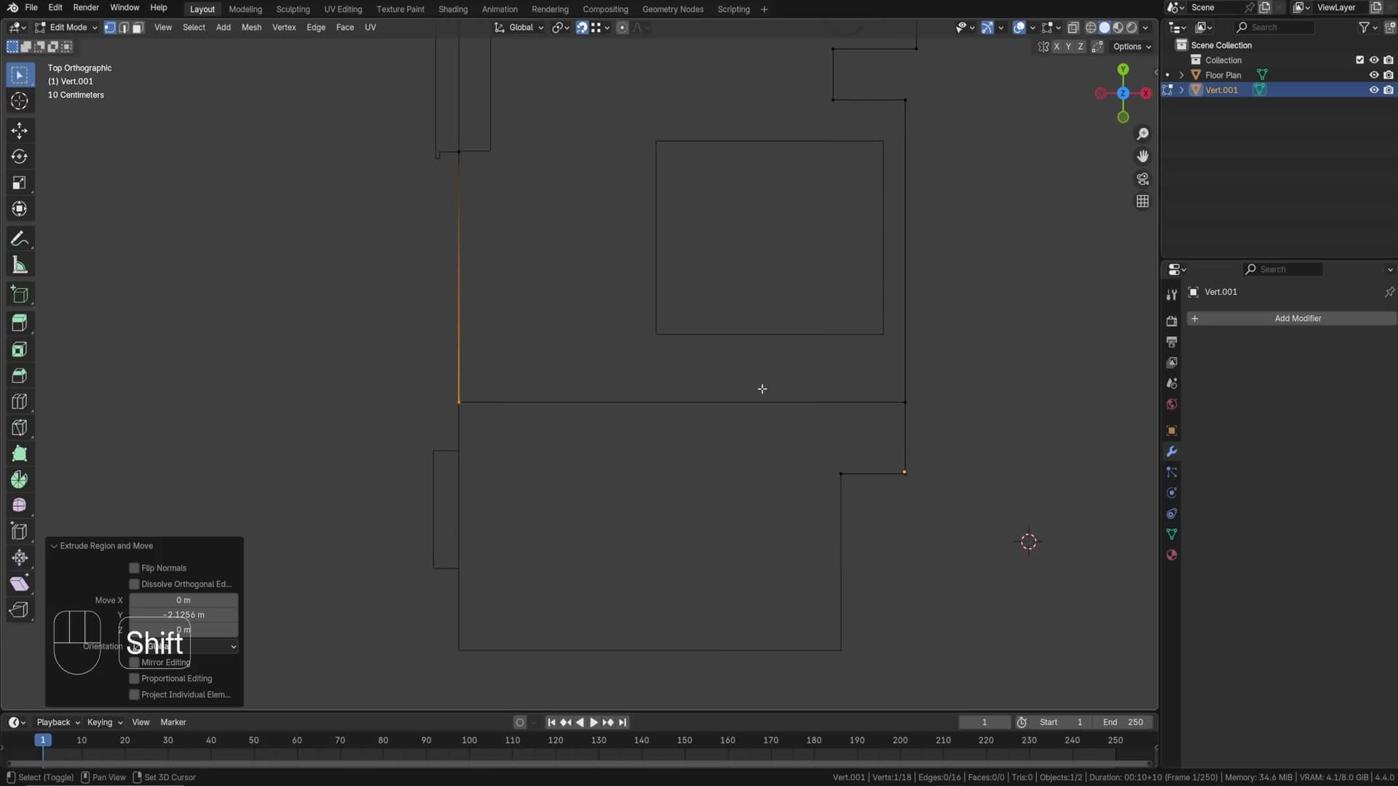1398x786 pixels.
Task: Toggle X-ray display in header
Action: 1073,28
